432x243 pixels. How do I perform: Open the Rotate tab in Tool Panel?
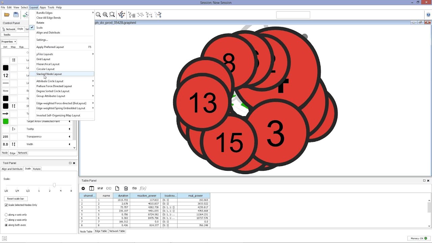[37, 169]
